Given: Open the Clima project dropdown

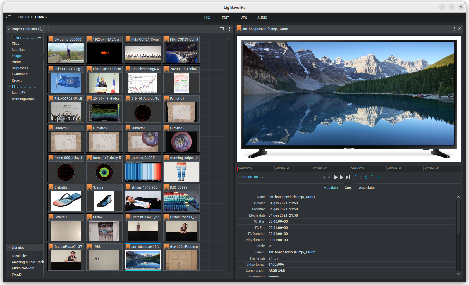Looking at the screenshot, I should 41,17.
